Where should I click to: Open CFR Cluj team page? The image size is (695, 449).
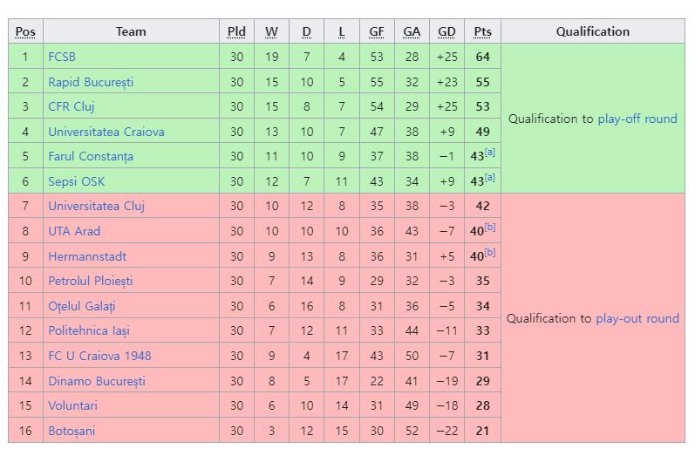pos(71,107)
